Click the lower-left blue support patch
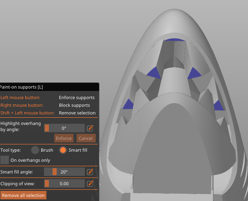Image resolution: width=248 pixels, height=201 pixels. (x=128, y=105)
